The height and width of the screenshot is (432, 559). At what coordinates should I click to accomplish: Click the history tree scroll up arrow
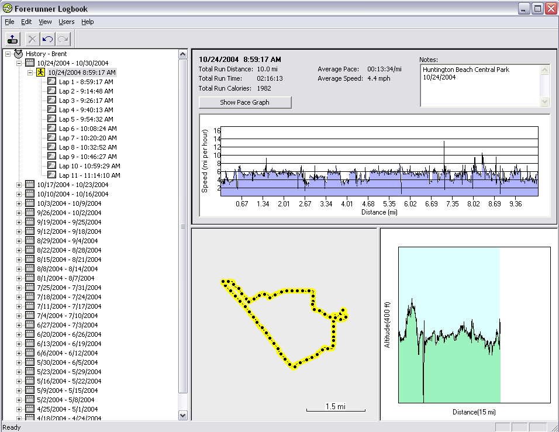click(x=182, y=54)
